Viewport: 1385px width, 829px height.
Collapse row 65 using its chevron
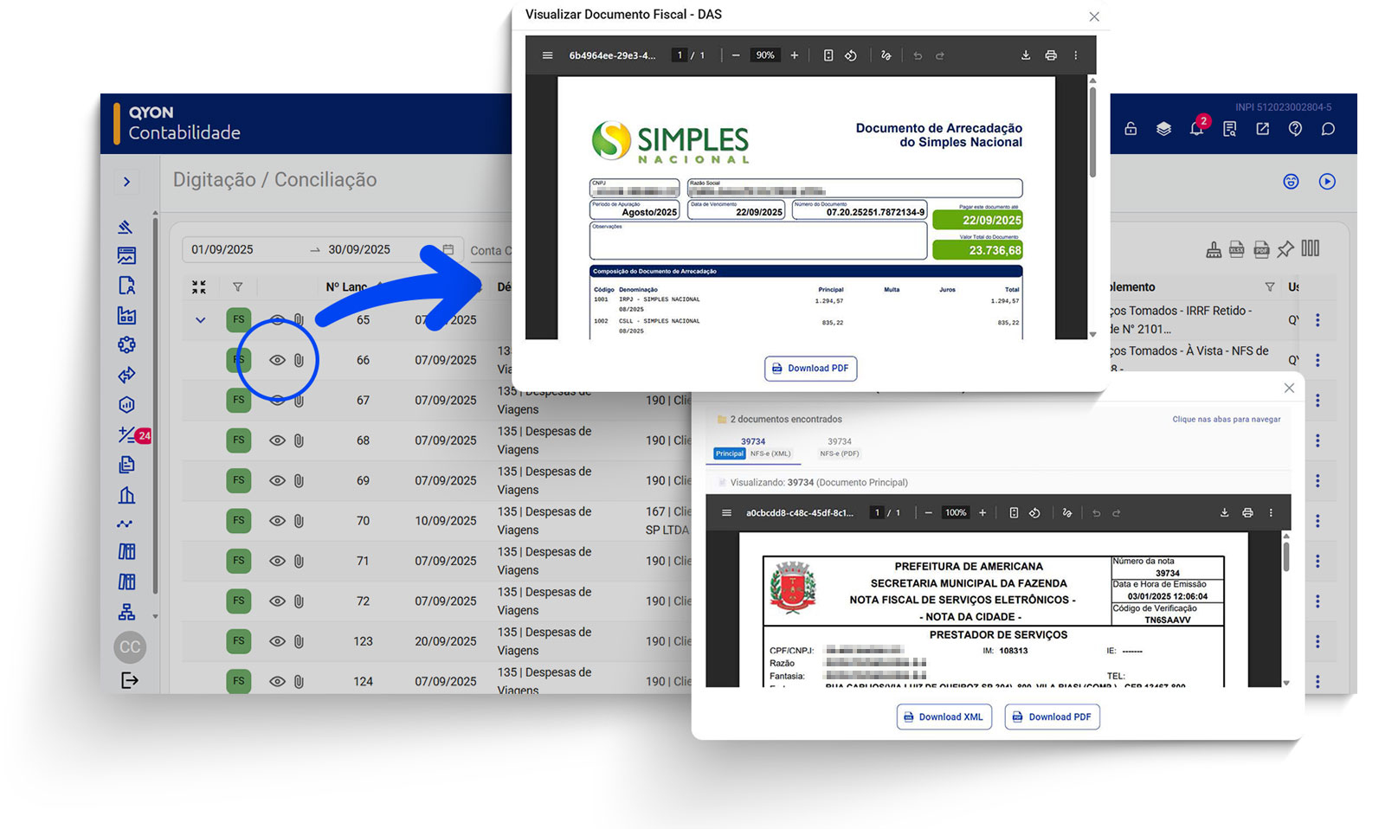coord(201,320)
